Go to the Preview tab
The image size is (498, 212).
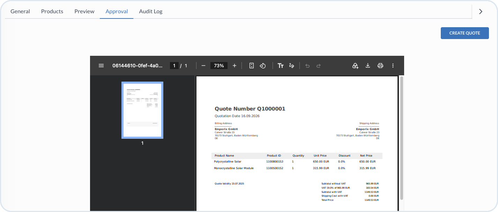[x=84, y=12]
